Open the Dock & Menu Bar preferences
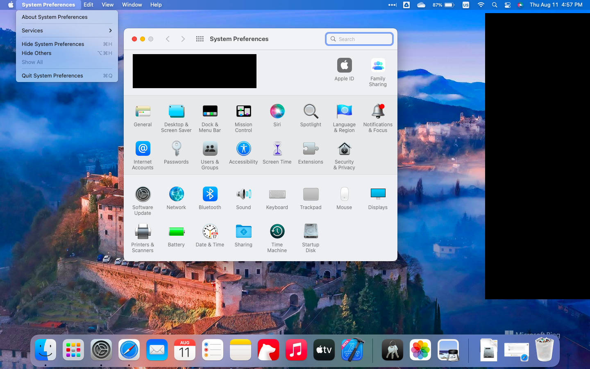590x369 pixels. point(210,112)
